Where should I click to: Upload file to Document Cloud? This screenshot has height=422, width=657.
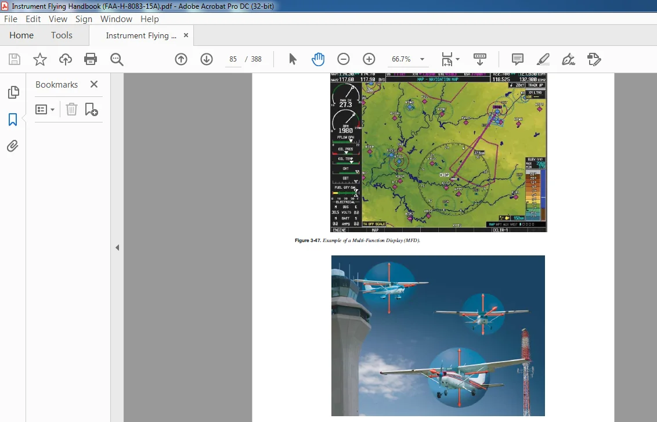point(66,59)
